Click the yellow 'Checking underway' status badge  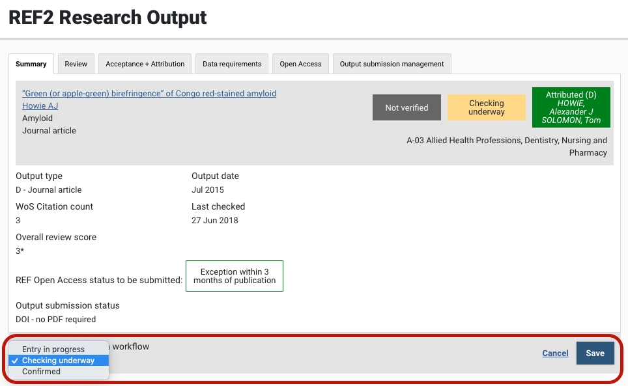(x=487, y=108)
